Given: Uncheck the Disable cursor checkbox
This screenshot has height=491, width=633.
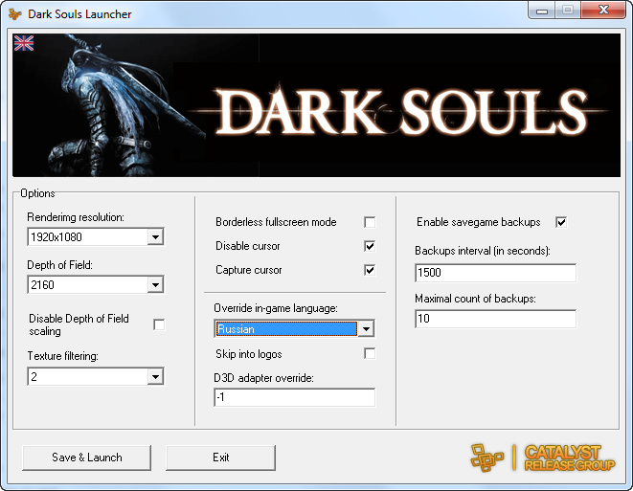Looking at the screenshot, I should [x=370, y=246].
